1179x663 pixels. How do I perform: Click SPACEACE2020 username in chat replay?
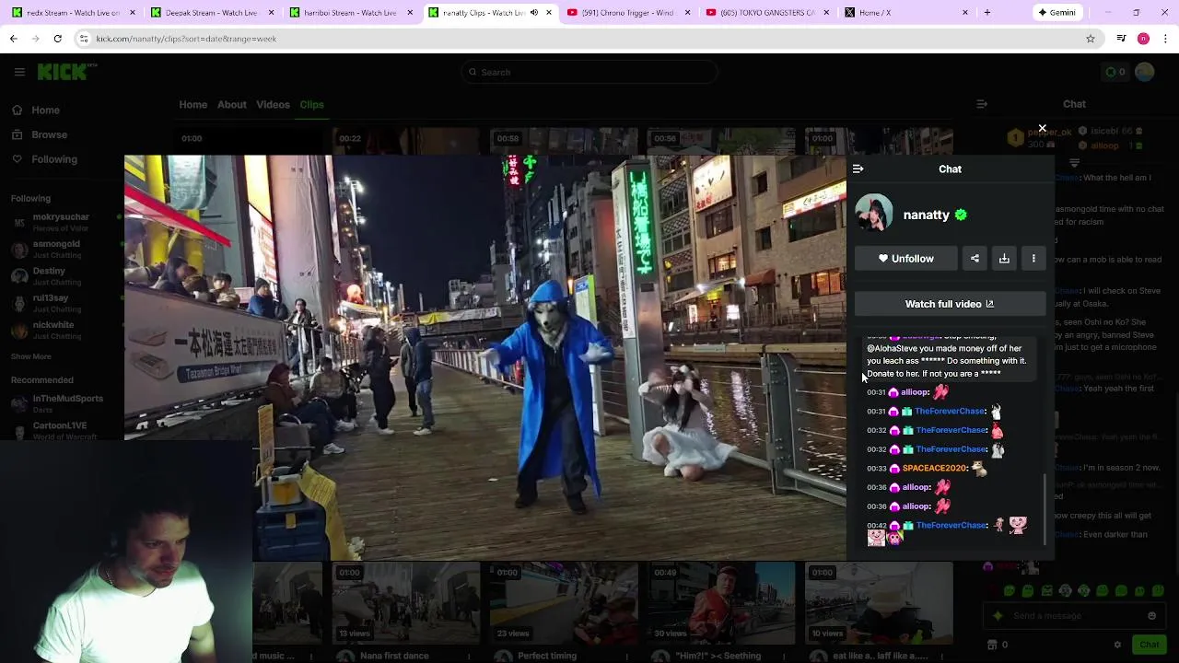click(934, 469)
